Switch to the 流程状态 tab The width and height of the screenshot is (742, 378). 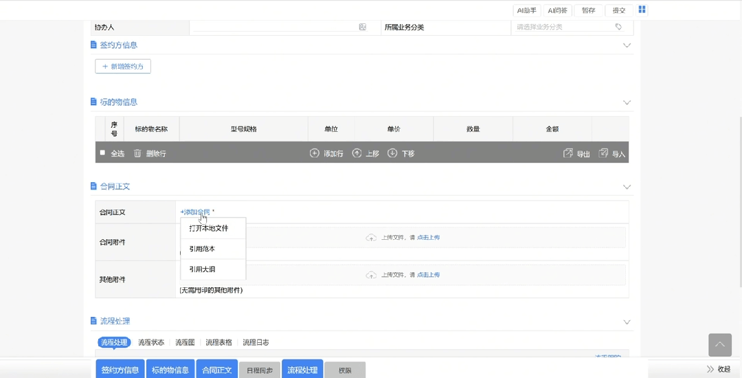(x=151, y=342)
